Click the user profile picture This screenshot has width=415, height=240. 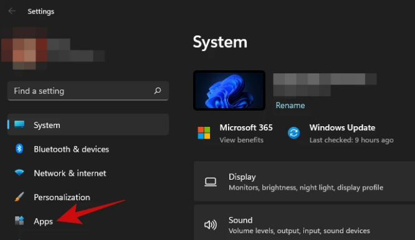click(24, 48)
